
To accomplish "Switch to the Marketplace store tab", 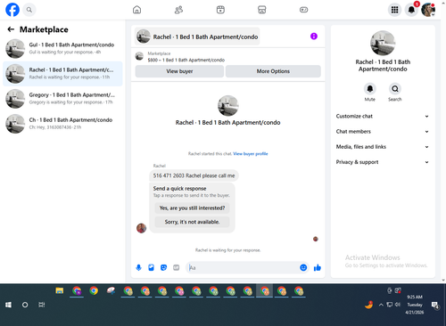I will click(262, 10).
